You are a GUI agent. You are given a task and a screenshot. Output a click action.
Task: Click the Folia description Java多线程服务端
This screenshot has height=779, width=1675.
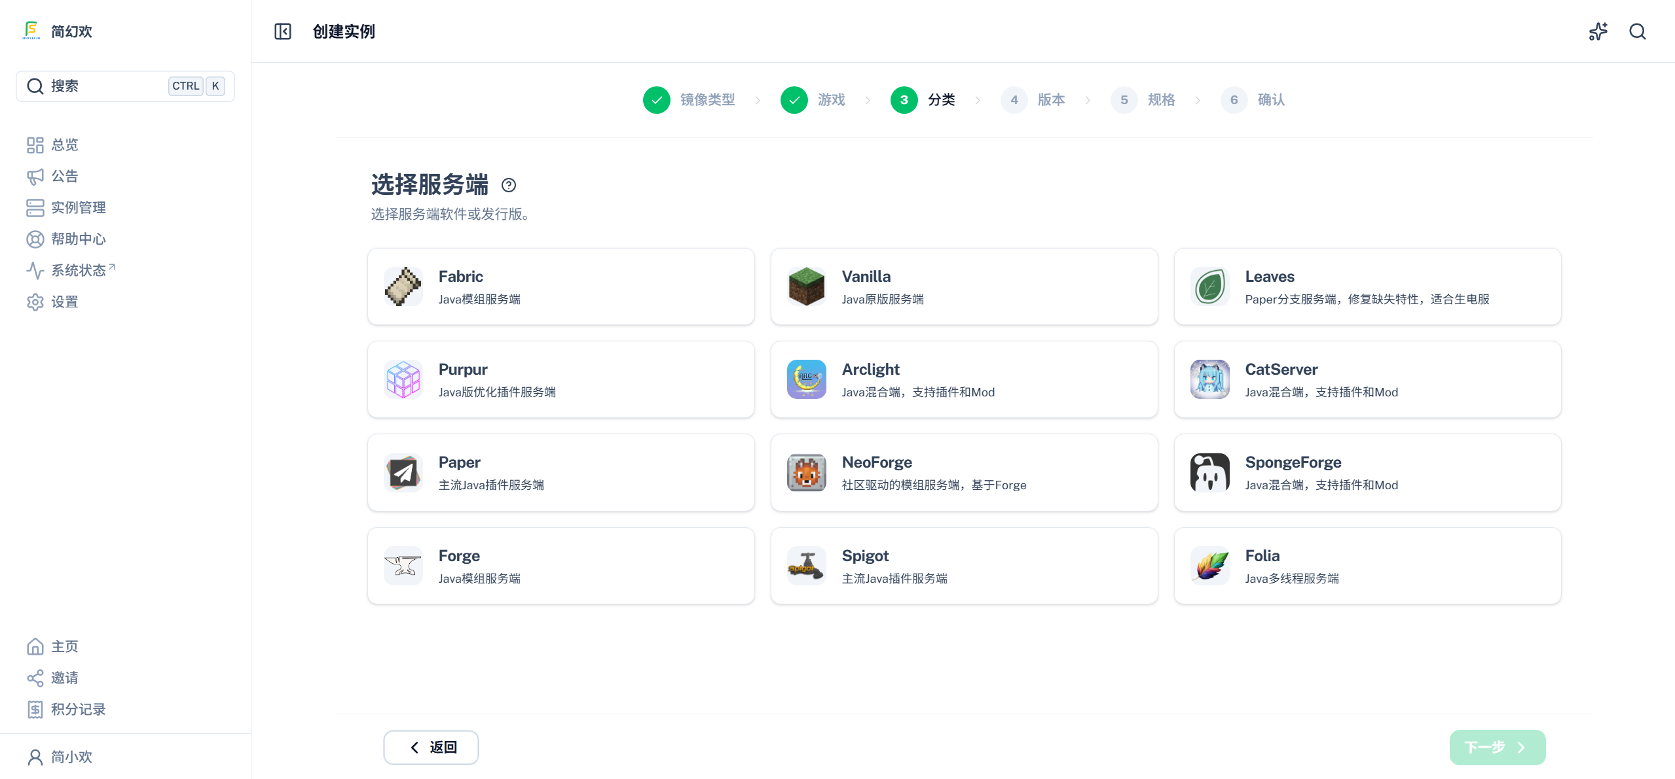tap(1291, 578)
